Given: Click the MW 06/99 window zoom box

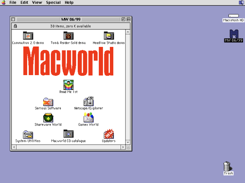Looking at the screenshot, I should (x=123, y=19).
